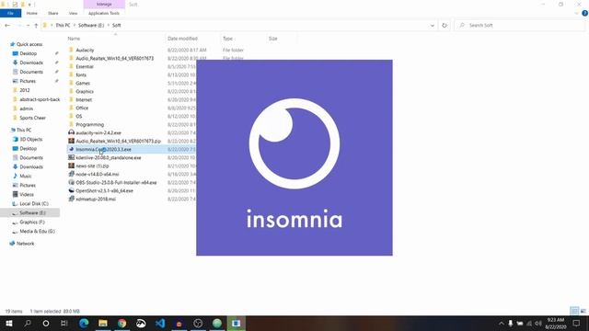This screenshot has width=589, height=331.
Task: Sort files by Date modified column
Action: point(182,39)
